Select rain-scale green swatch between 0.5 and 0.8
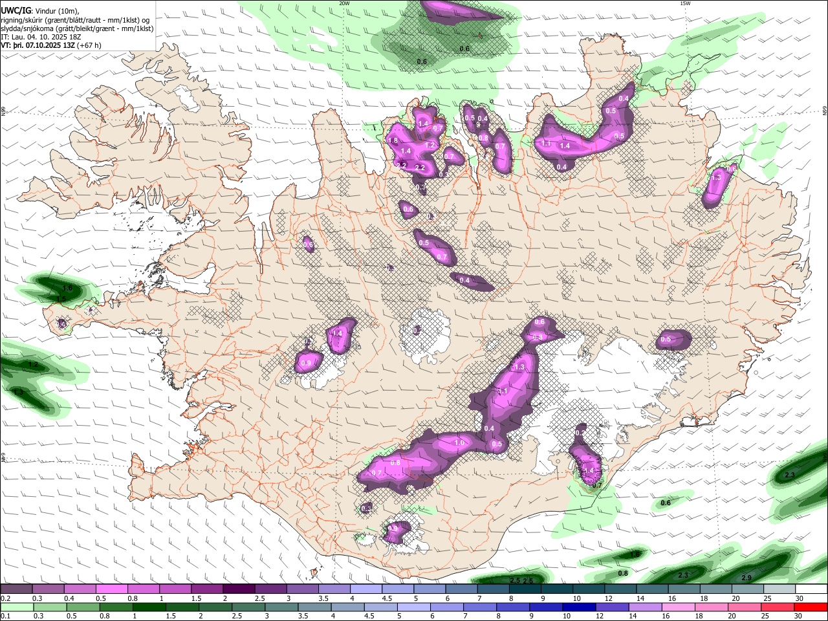Screen dimensions: 828x621 [x=83, y=607]
